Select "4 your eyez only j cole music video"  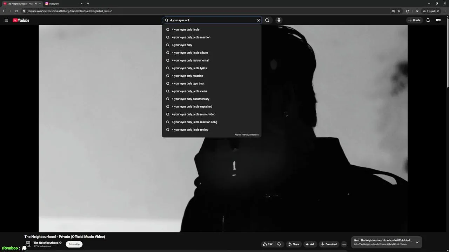212,114
